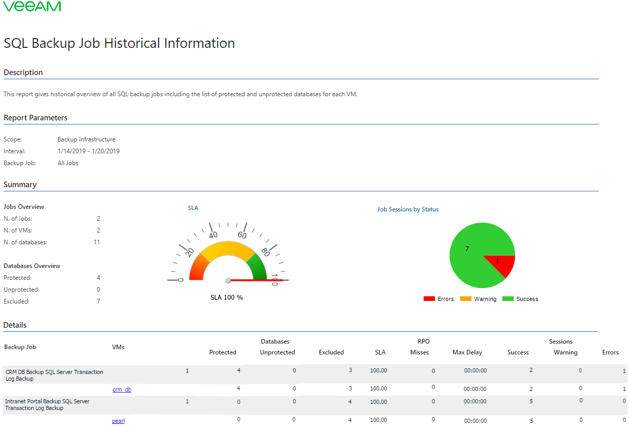Select the '1/14/2019 - 1/20/2019' interval value
The image size is (629, 428).
point(89,151)
